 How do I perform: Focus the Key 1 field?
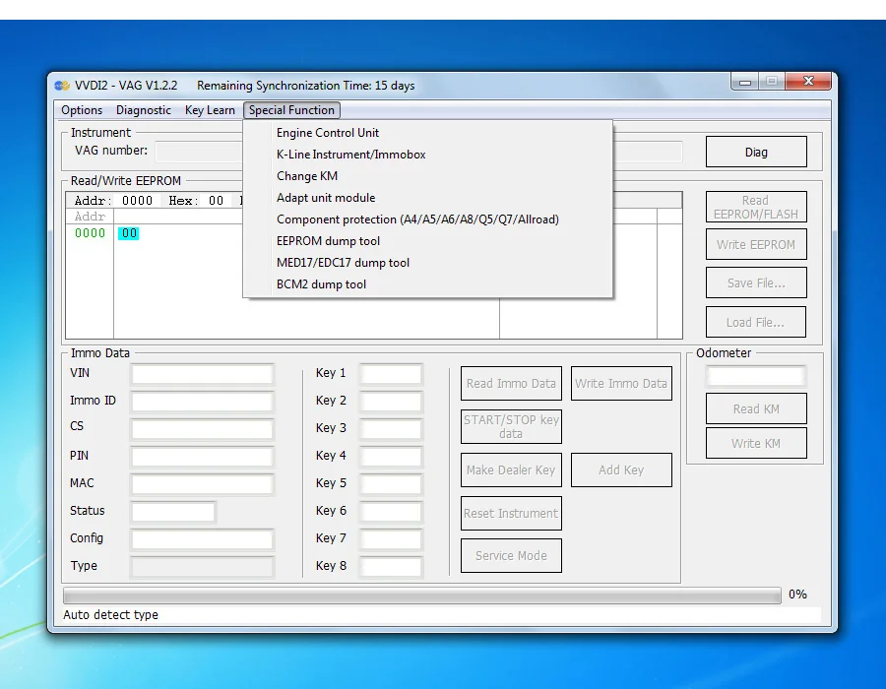pyautogui.click(x=391, y=374)
